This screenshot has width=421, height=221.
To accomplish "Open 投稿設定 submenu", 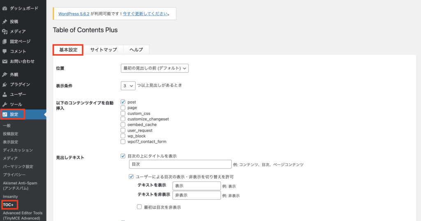I will [11, 134].
